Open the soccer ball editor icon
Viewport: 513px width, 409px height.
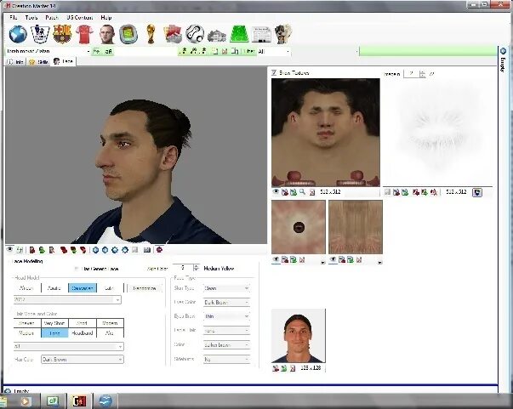[x=195, y=34]
